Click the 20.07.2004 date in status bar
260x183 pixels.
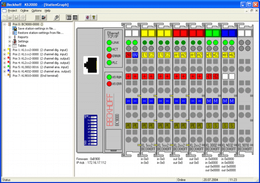pyautogui.click(x=211, y=180)
